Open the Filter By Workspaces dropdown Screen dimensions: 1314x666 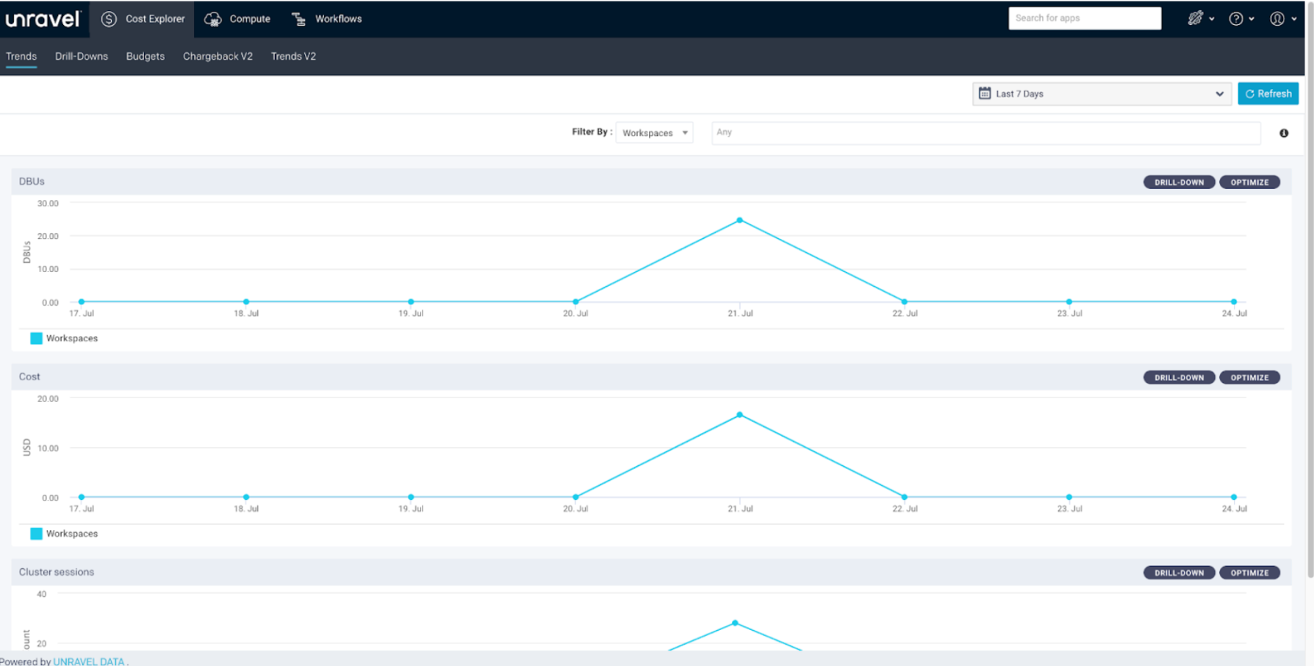(654, 133)
